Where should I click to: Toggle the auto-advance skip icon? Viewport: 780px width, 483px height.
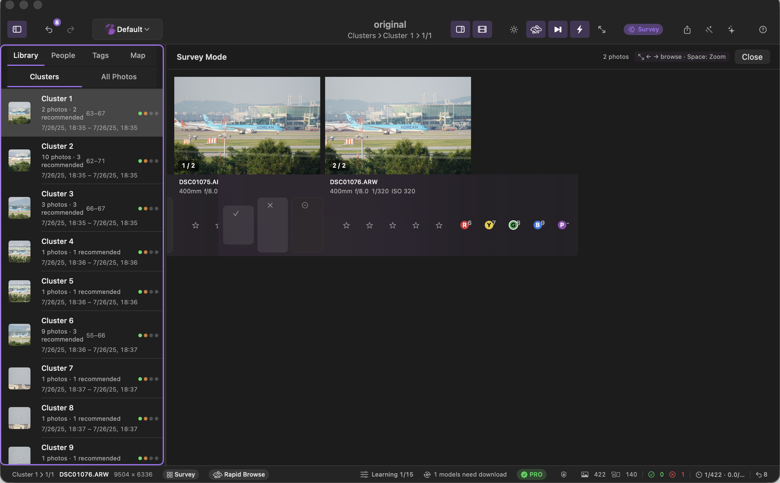(x=558, y=29)
